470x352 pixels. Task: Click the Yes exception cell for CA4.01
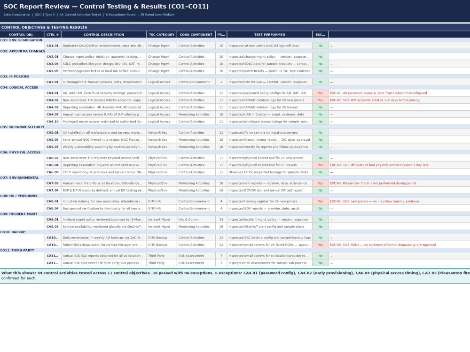pyautogui.click(x=320, y=93)
